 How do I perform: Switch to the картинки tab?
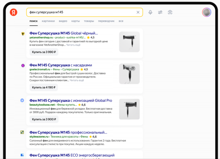point(48,21)
